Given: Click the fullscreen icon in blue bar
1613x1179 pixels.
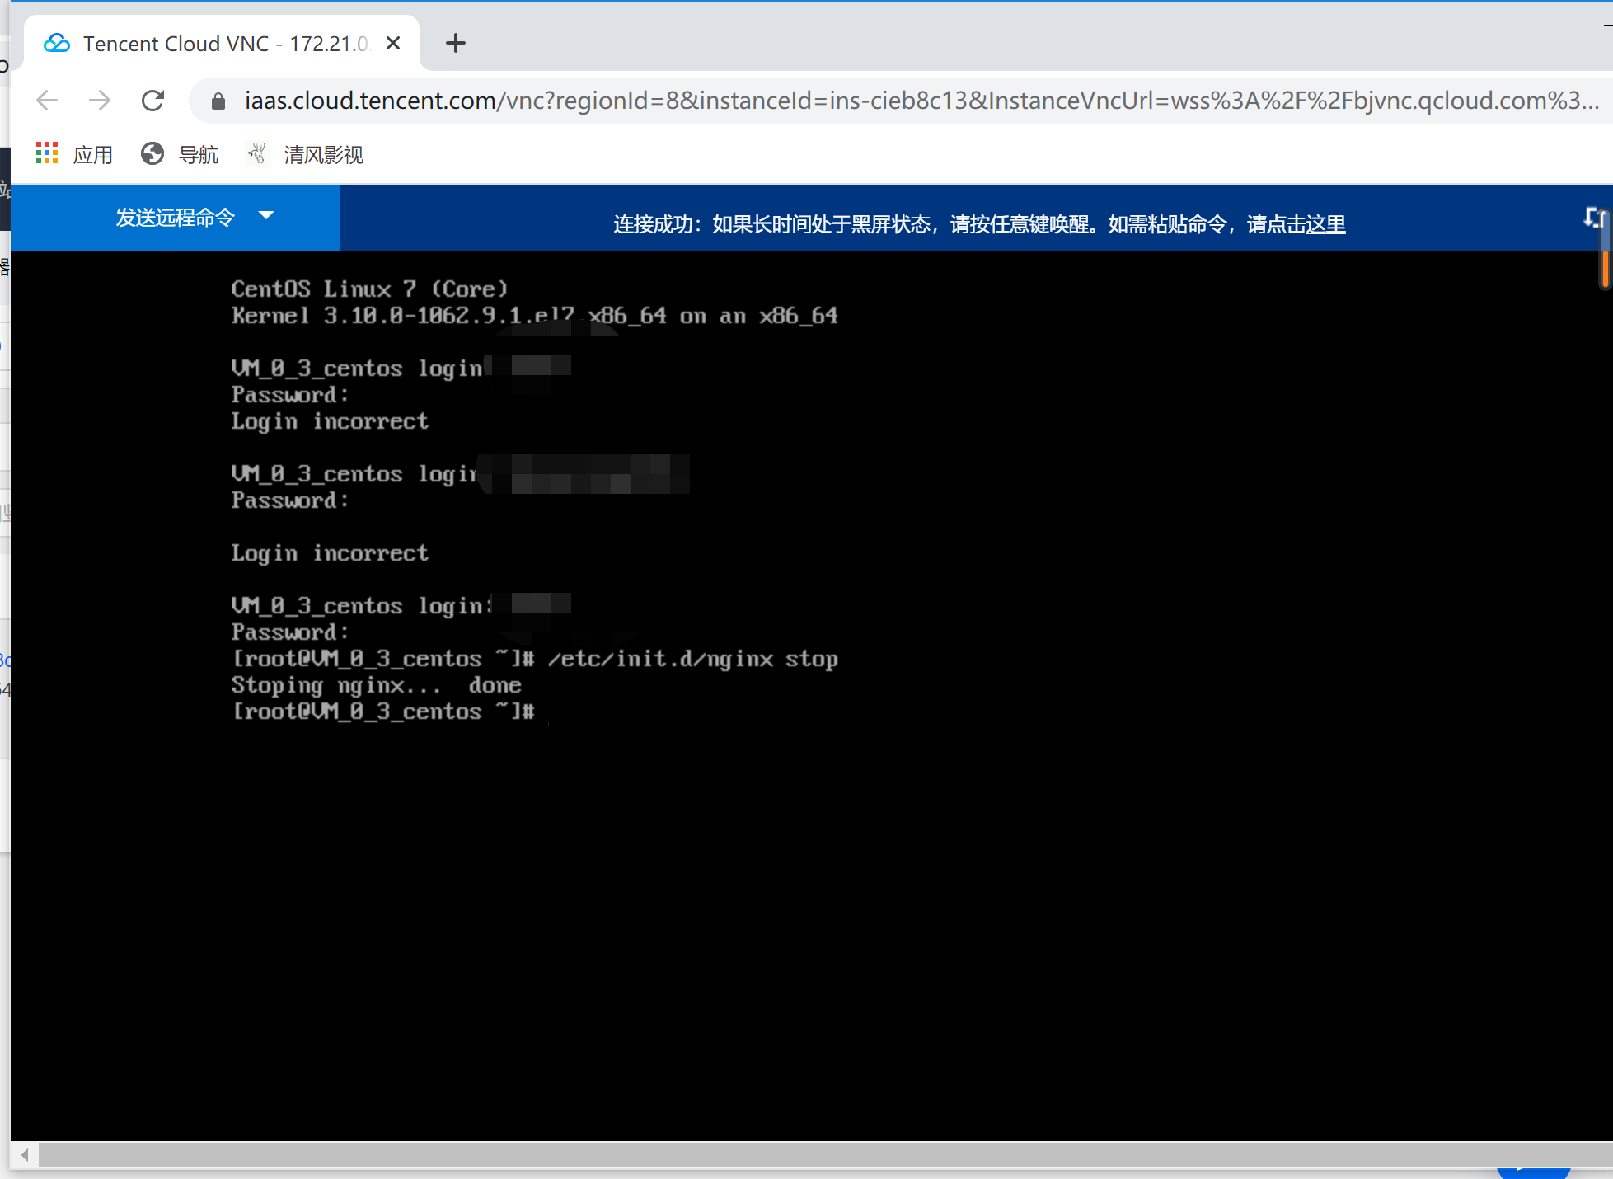Looking at the screenshot, I should pyautogui.click(x=1595, y=218).
